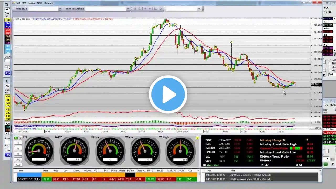The height and width of the screenshot is (189, 336).
Task: Click the High column header
Action: click(x=55, y=171)
